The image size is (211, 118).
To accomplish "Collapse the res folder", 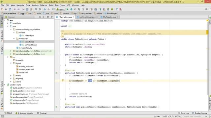I will point(8,57).
